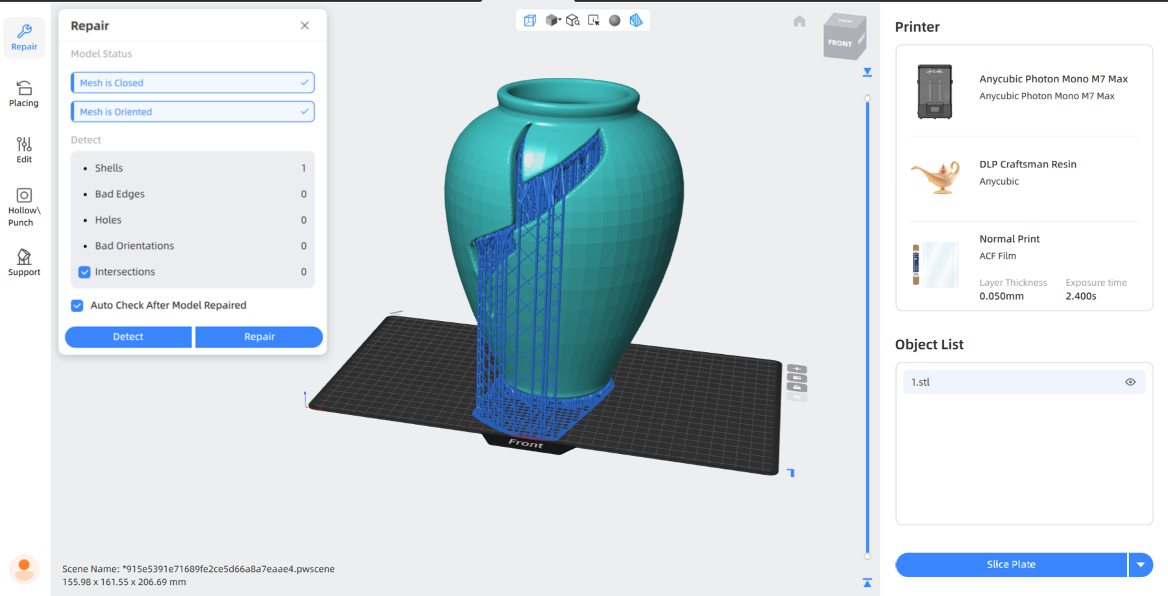This screenshot has width=1168, height=596.
Task: Click the cube with magnifier icon
Action: click(572, 21)
